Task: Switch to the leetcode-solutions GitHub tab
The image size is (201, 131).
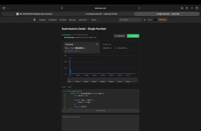Action: pyautogui.click(x=34, y=14)
